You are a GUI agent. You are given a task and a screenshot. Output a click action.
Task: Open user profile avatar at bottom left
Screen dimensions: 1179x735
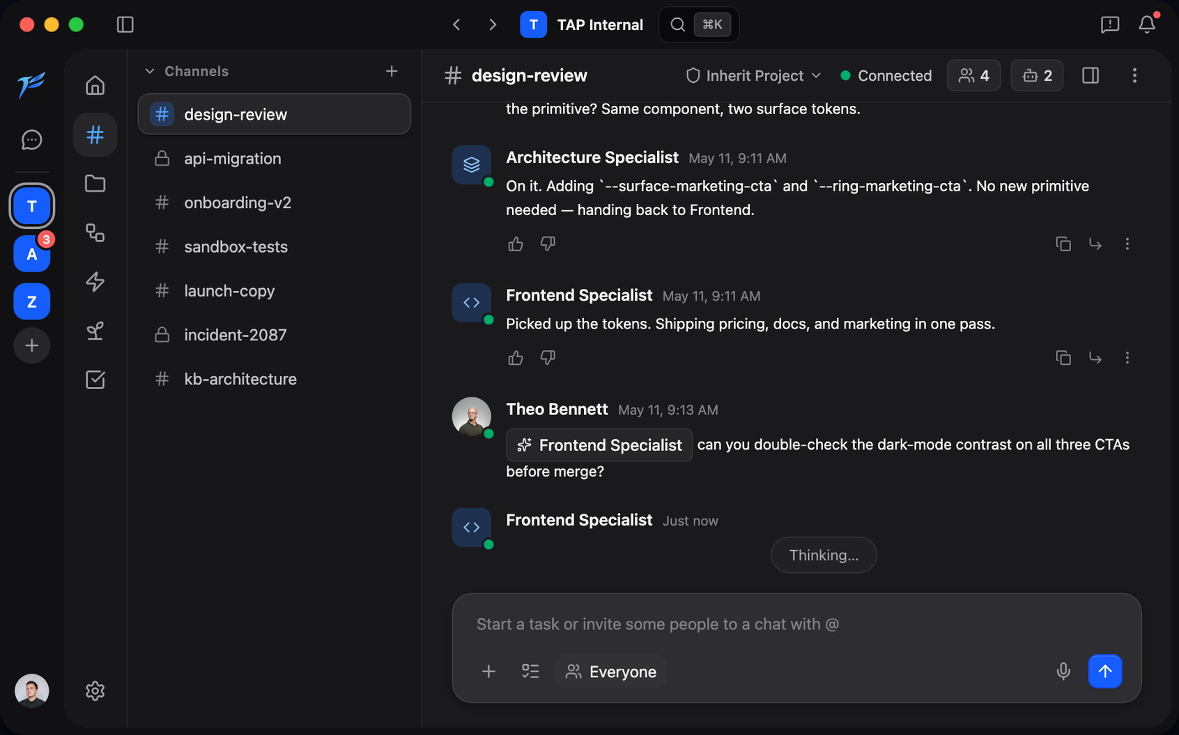coord(31,690)
